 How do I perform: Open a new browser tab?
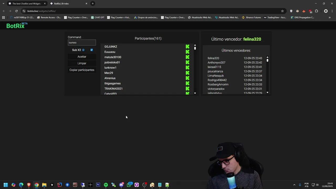click(x=93, y=3)
